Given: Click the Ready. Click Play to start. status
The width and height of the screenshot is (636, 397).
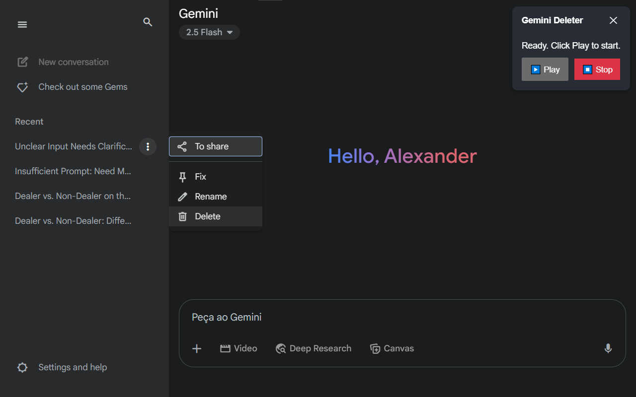Looking at the screenshot, I should coord(571,46).
